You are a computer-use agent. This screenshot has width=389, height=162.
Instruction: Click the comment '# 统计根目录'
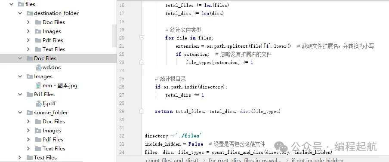170,79
